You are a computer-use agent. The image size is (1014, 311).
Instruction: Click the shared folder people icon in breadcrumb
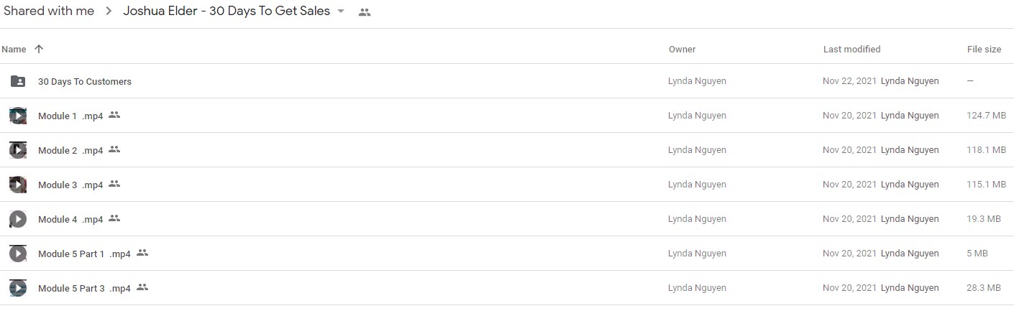pyautogui.click(x=365, y=12)
